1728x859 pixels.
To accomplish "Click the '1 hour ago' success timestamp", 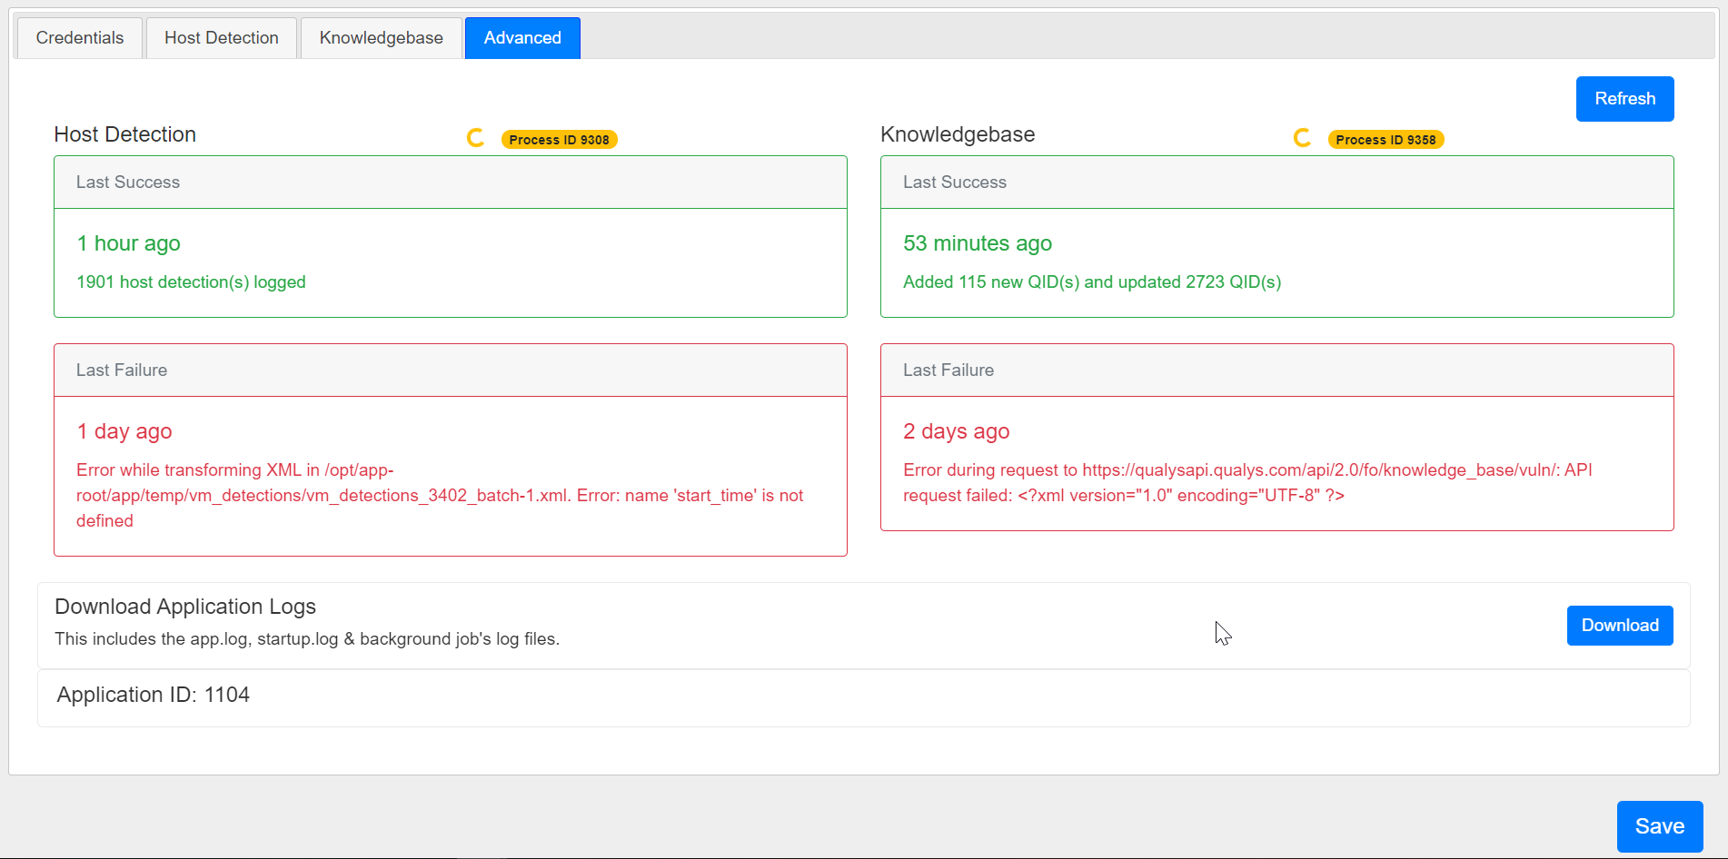I will (128, 243).
